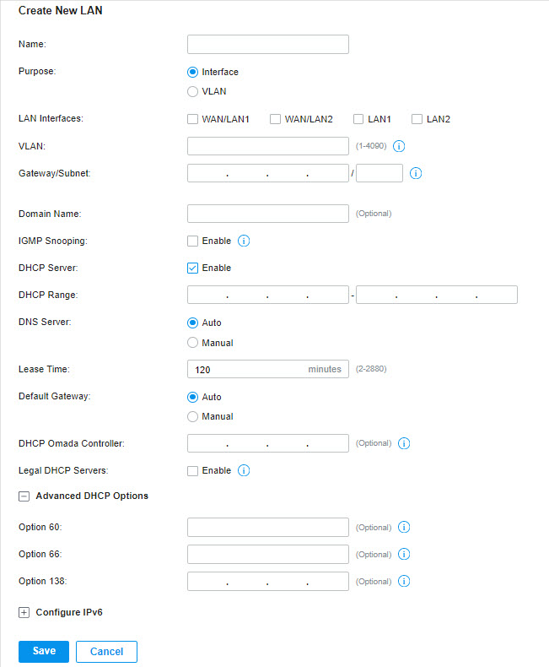Click the Gateway/Subnet info icon
Image resolution: width=549 pixels, height=667 pixels.
coord(416,173)
